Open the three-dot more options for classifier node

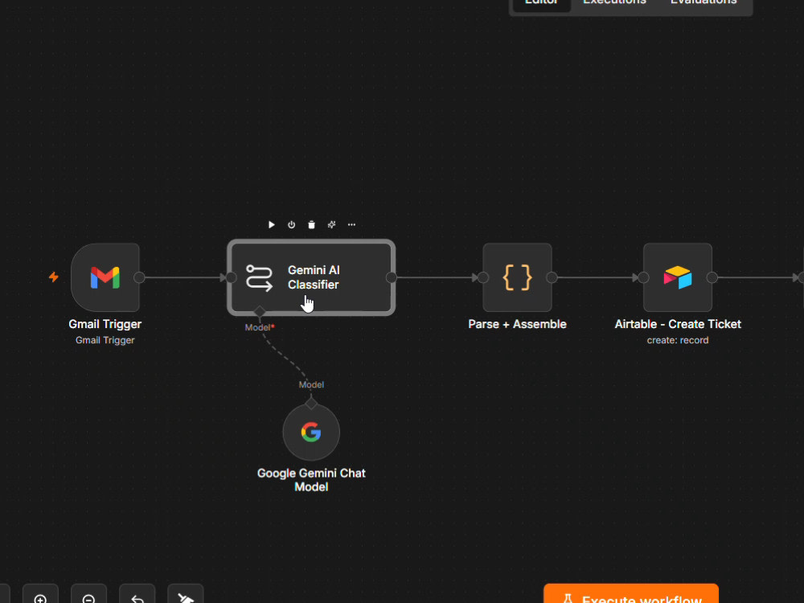(352, 224)
